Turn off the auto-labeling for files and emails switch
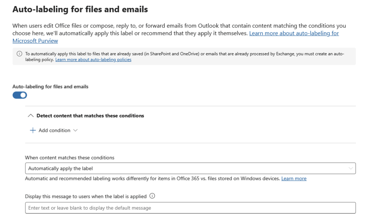The image size is (371, 220). click(20, 95)
